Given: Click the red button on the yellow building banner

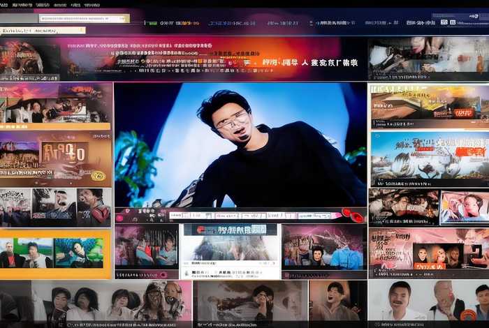Looking at the screenshot, I should [x=465, y=113].
